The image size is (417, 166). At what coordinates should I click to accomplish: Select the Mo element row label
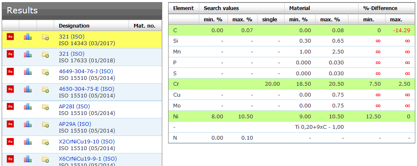click(x=177, y=105)
